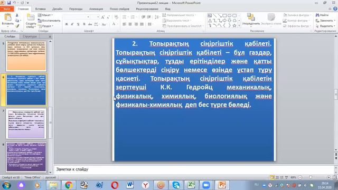Click the Заметки к слайду notes field
This screenshot has width=338, height=190.
point(194,169)
